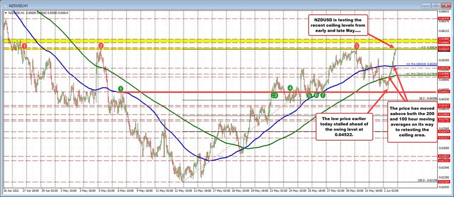The image size is (454, 197).
Task: Click the 26 Apr 2022 date label
Action: (11, 190)
